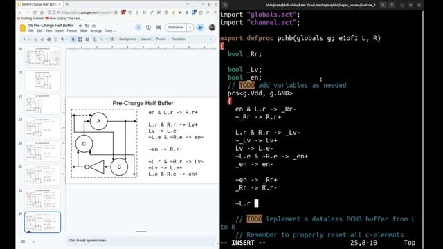Open the browser home page
This screenshot has height=249, width=443.
pyautogui.click(x=42, y=12)
